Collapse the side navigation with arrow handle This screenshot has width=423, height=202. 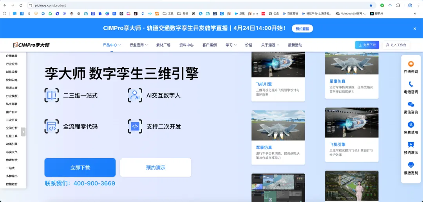point(23,132)
